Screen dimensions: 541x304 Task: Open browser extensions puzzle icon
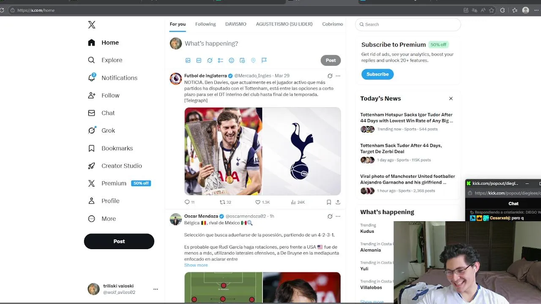click(x=503, y=10)
